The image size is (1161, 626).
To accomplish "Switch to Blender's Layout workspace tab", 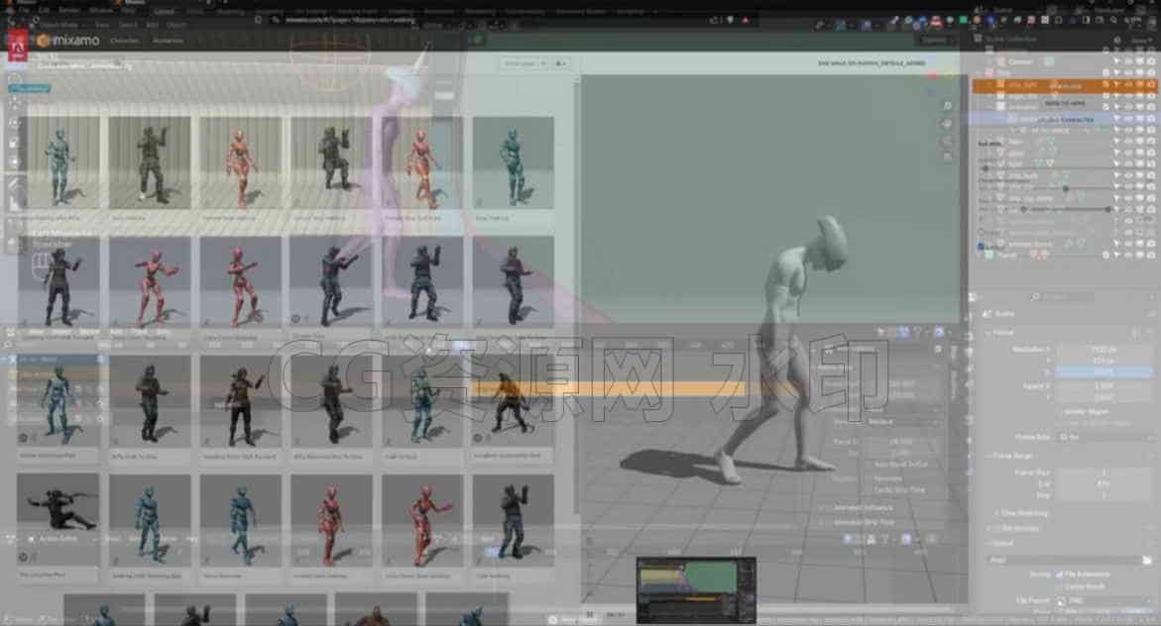I will click(165, 11).
